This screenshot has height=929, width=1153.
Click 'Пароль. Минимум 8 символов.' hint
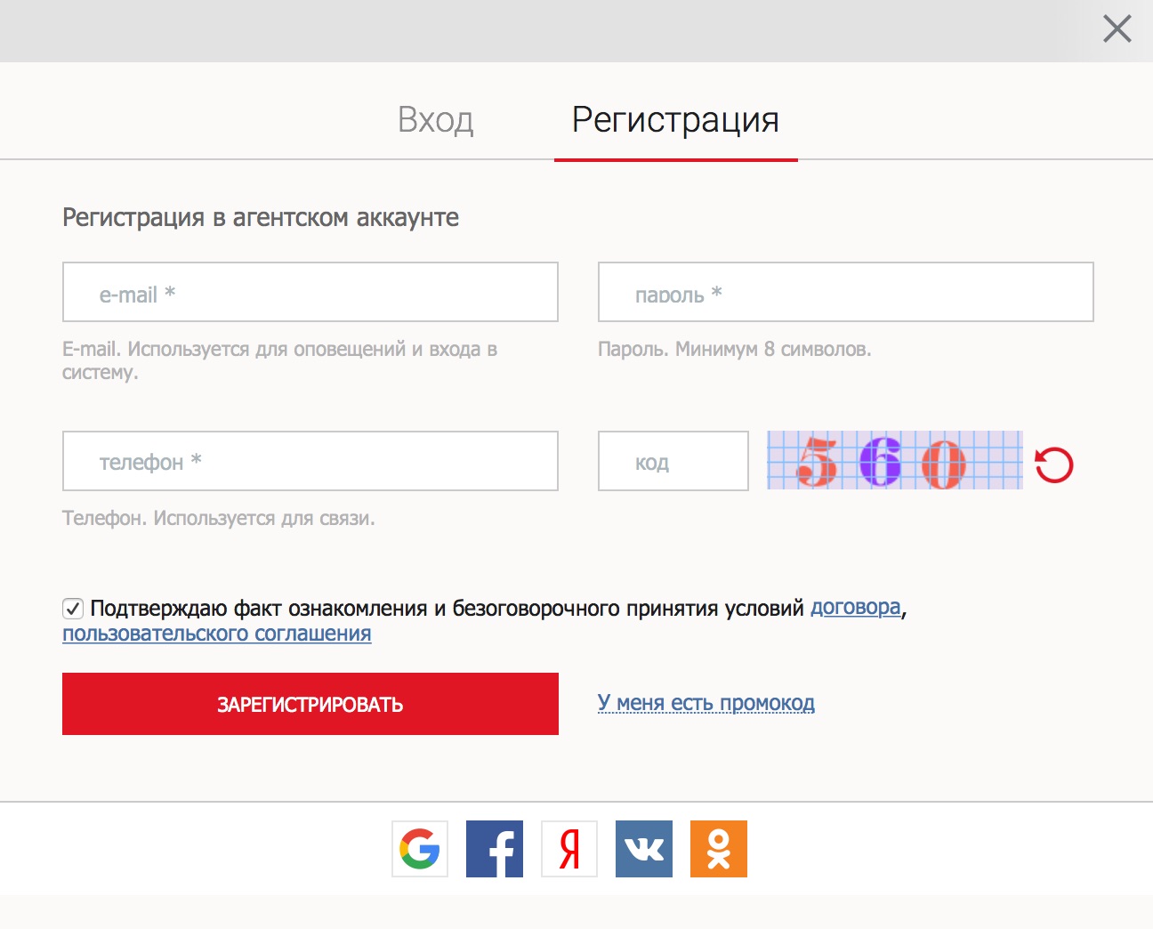coord(735,349)
